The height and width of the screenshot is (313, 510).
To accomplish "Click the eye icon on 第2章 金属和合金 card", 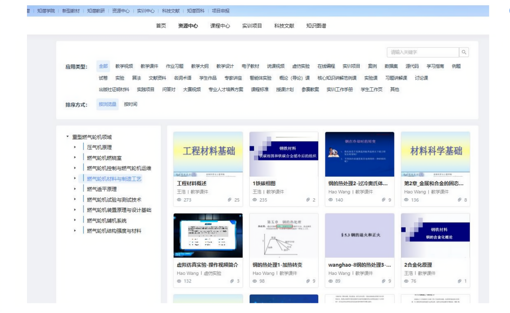I will (x=406, y=200).
